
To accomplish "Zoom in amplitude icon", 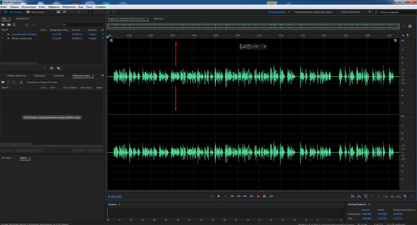I will (x=353, y=196).
